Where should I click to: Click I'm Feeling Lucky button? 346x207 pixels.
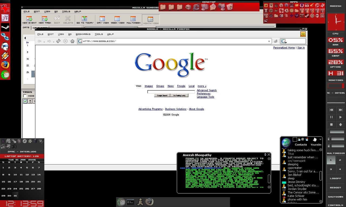pyautogui.click(x=179, y=96)
